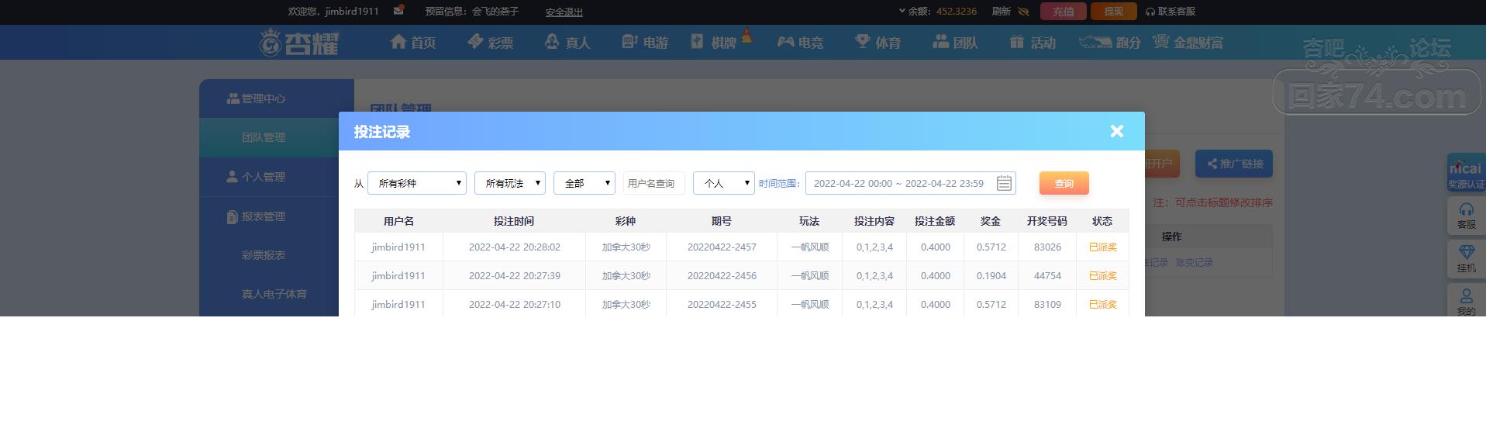The width and height of the screenshot is (1486, 425).
Task: Close the 投注记录 dialog
Action: pyautogui.click(x=1117, y=131)
